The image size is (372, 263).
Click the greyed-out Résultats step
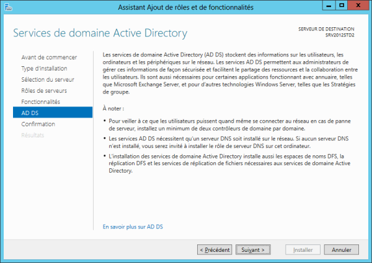tap(33, 134)
